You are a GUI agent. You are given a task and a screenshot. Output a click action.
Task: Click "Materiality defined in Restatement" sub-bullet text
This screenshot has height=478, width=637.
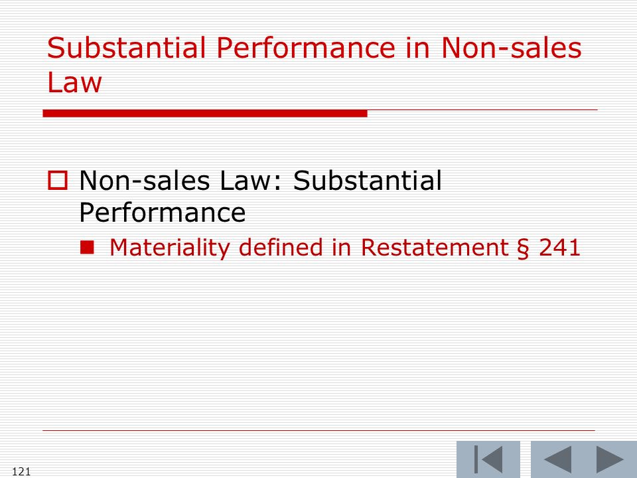(x=309, y=247)
